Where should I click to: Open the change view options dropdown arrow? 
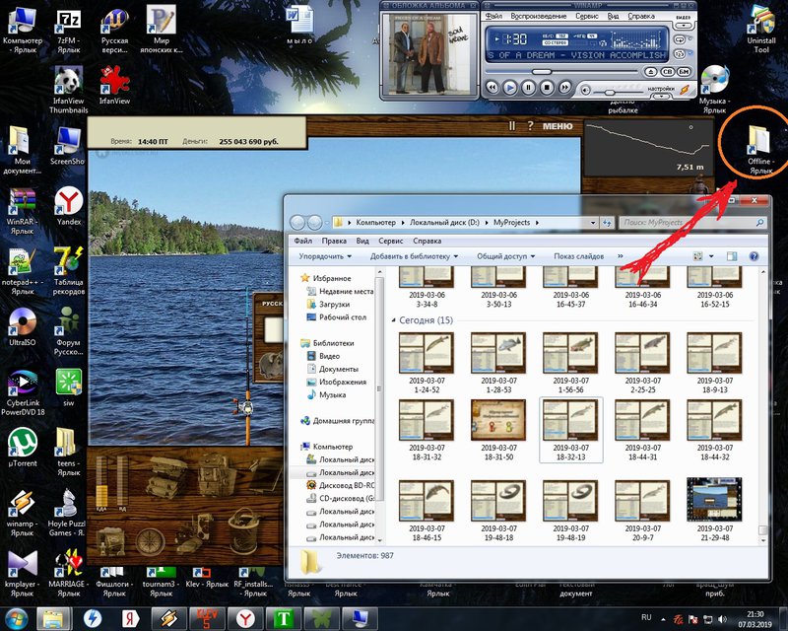pos(711,256)
